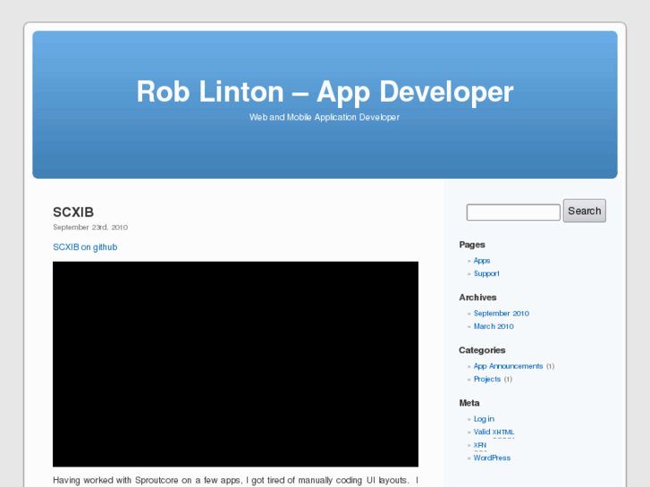This screenshot has height=487, width=650.
Task: Visit the WordPress link
Action: (x=492, y=458)
